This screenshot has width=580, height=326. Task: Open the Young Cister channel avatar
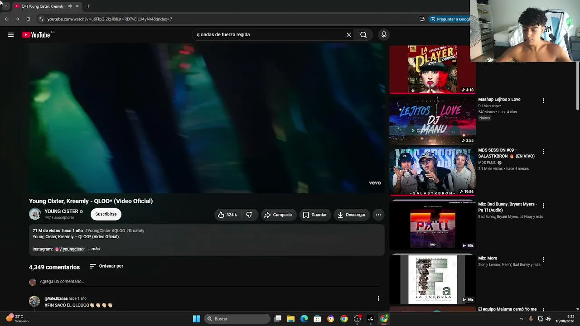point(35,214)
